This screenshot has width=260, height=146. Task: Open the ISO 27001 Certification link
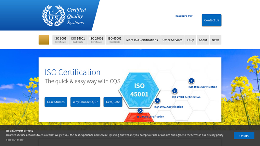186,97
